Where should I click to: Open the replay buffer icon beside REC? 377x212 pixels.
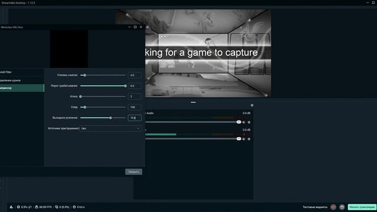tap(342, 207)
